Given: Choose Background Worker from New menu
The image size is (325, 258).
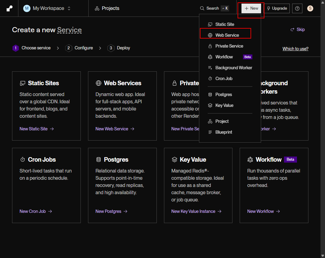Looking at the screenshot, I should point(230,68).
